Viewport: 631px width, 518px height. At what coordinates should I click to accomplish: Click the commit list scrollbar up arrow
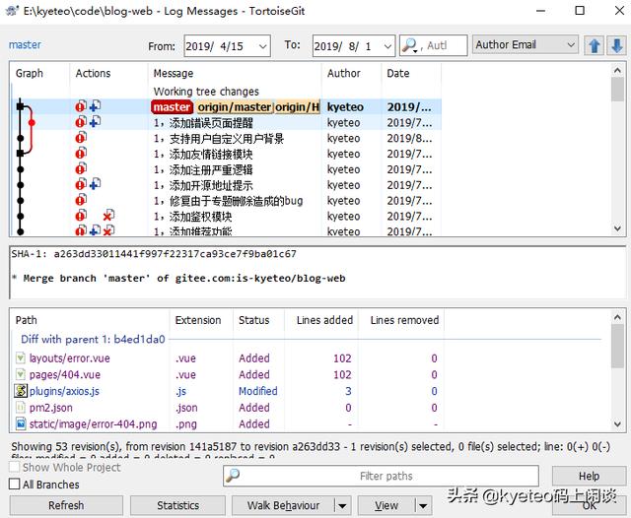pos(617,70)
